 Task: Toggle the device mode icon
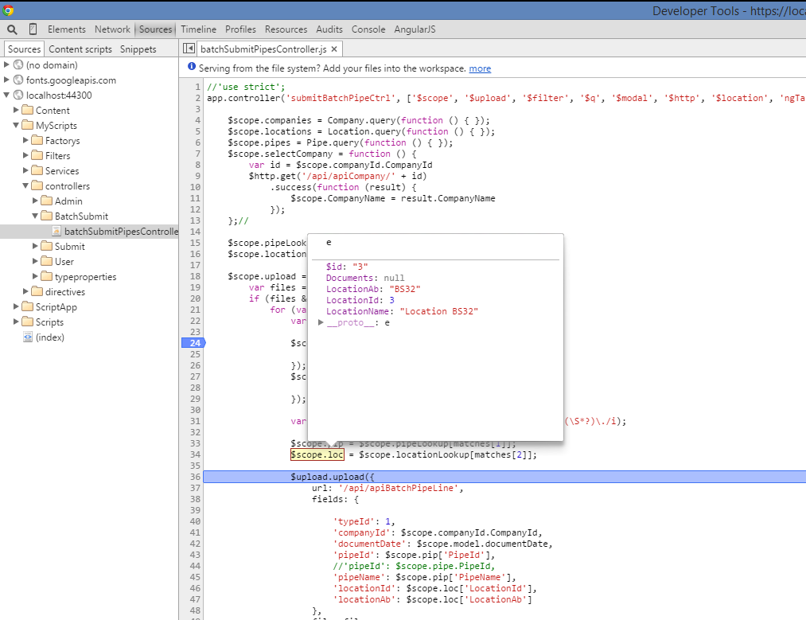pos(33,29)
